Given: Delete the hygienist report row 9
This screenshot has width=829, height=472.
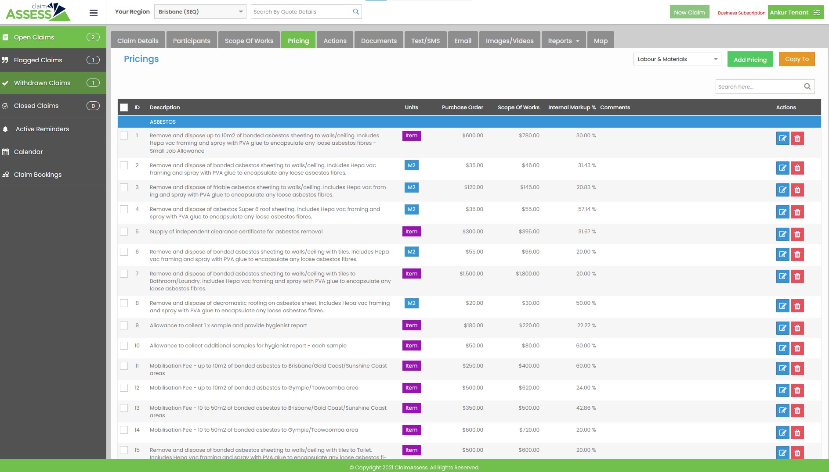Looking at the screenshot, I should tap(797, 328).
